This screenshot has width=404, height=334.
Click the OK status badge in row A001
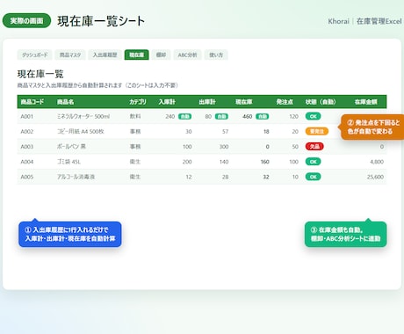pyautogui.click(x=314, y=116)
